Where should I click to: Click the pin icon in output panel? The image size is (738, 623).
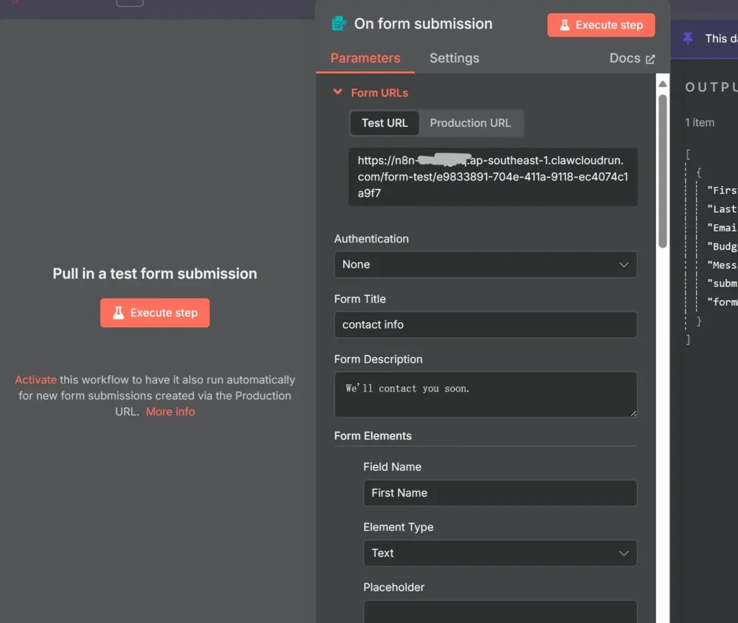(688, 38)
